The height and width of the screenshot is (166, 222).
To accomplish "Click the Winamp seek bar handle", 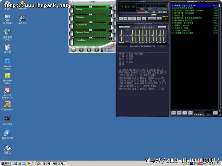I will click(154, 15).
